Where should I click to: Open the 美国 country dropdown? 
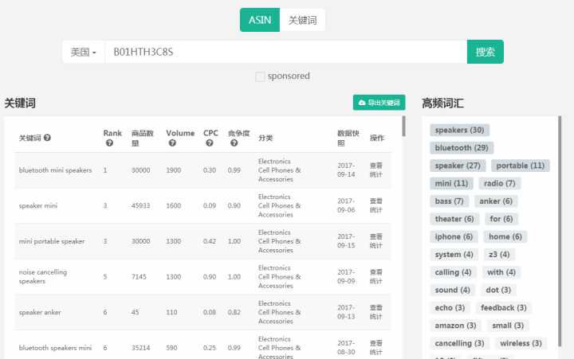coord(83,52)
